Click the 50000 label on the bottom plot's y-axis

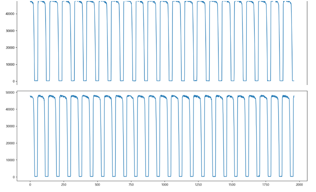10,92
